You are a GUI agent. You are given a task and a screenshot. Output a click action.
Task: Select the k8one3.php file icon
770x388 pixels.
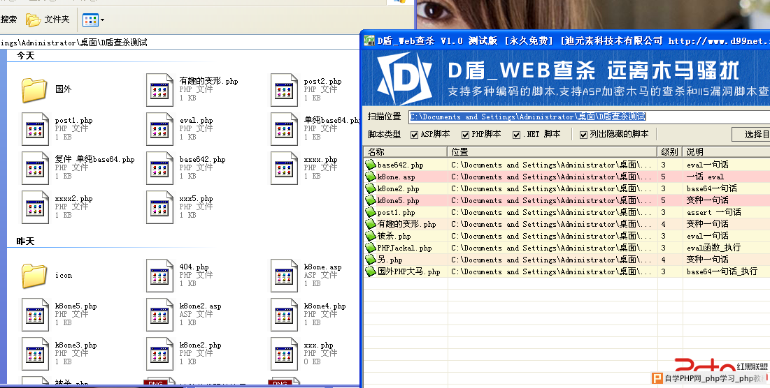[35, 354]
